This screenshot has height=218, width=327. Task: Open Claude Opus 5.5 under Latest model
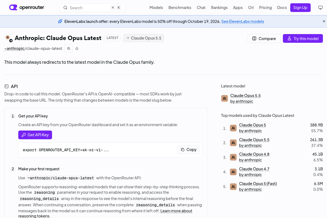[246, 96]
